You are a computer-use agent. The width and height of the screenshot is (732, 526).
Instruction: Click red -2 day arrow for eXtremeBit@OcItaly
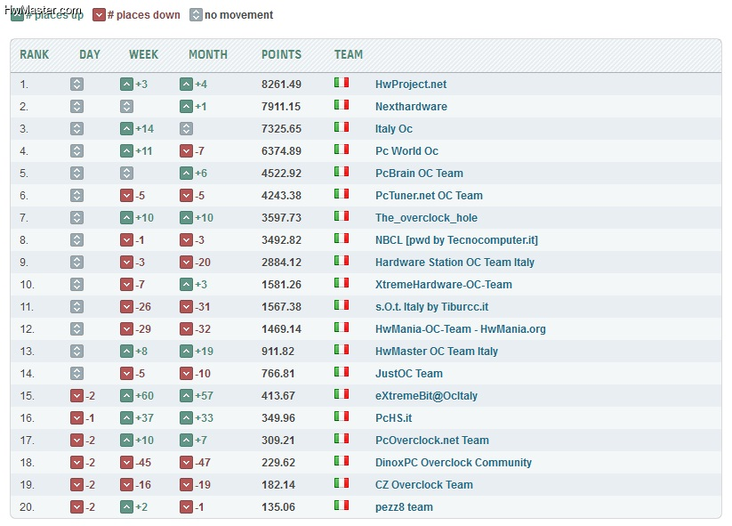(77, 396)
